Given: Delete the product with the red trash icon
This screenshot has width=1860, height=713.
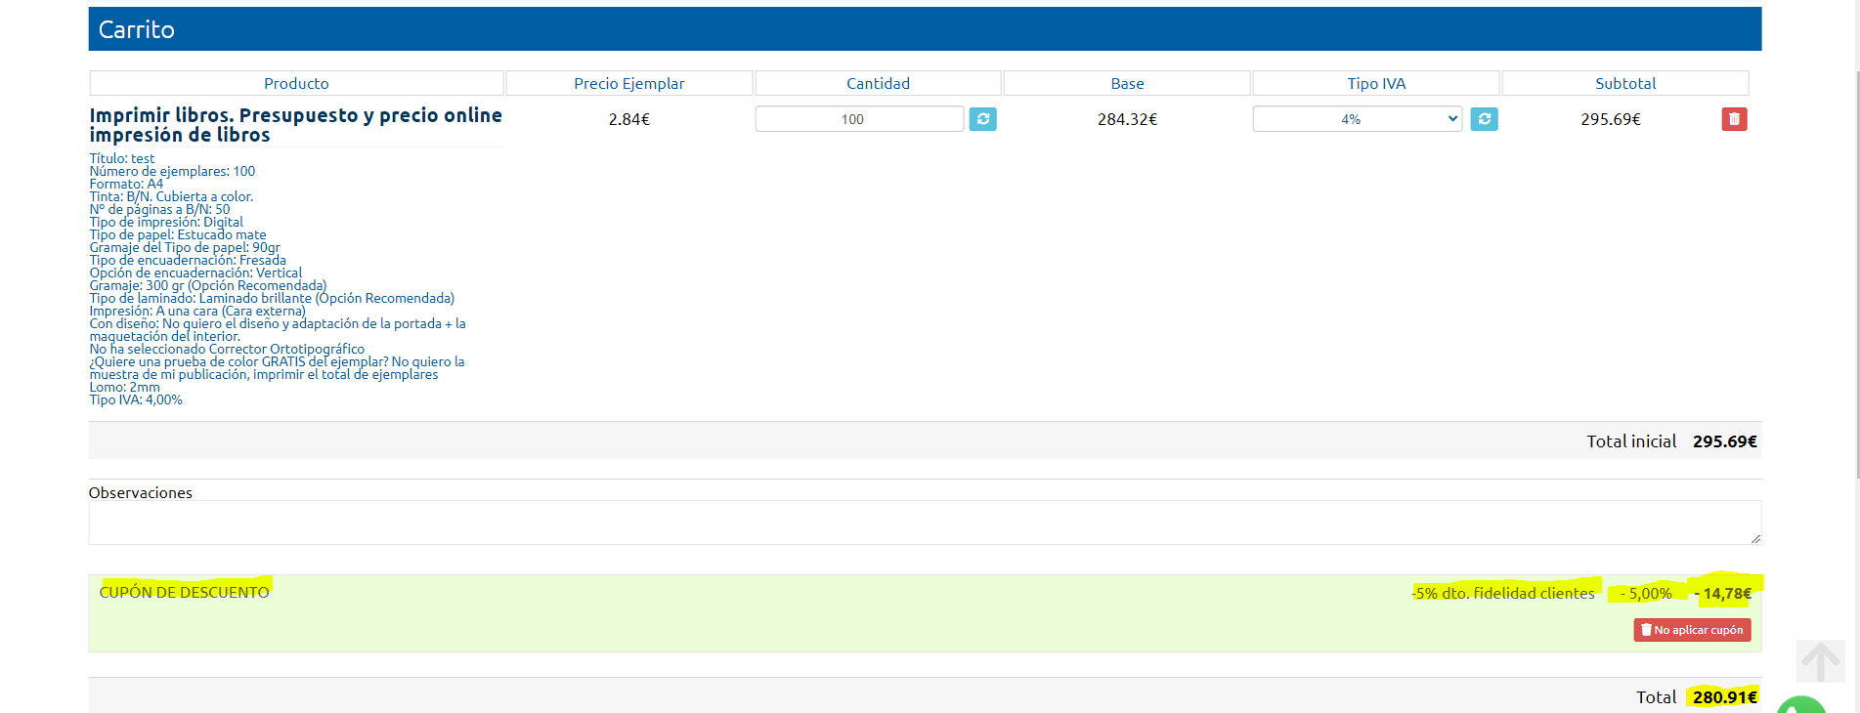Looking at the screenshot, I should (1734, 119).
